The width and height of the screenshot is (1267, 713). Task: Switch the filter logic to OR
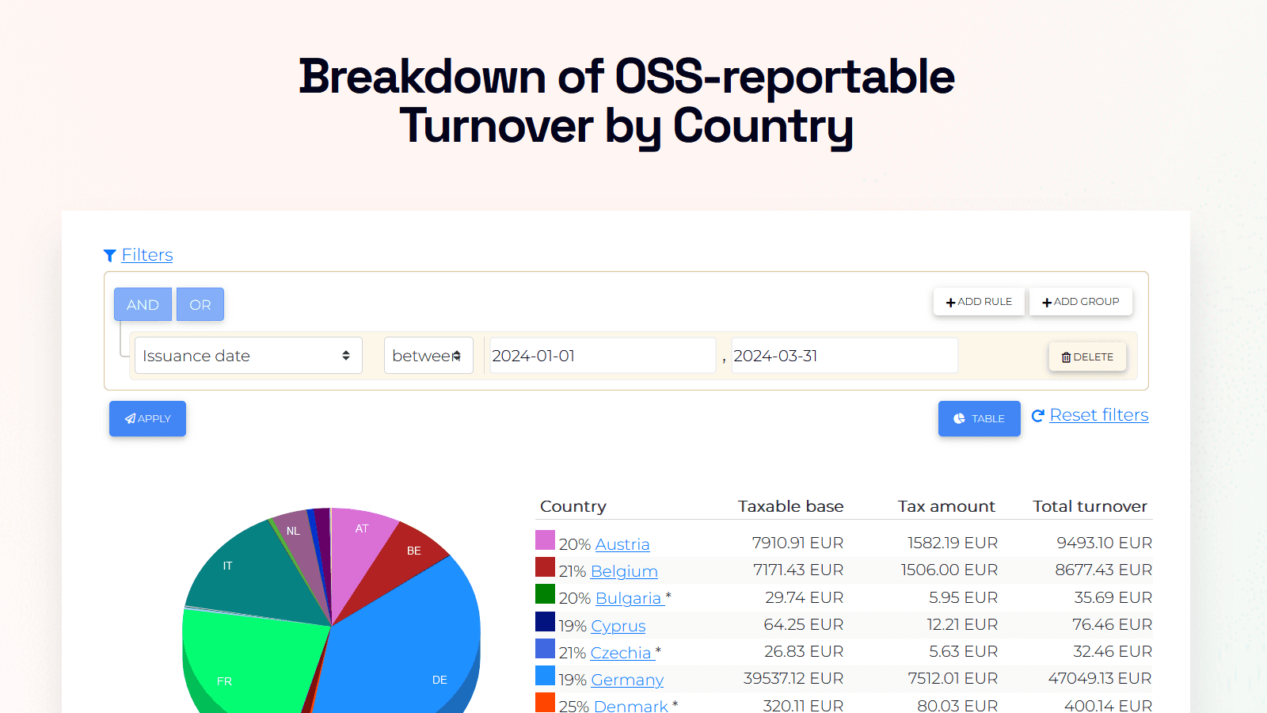coord(200,304)
